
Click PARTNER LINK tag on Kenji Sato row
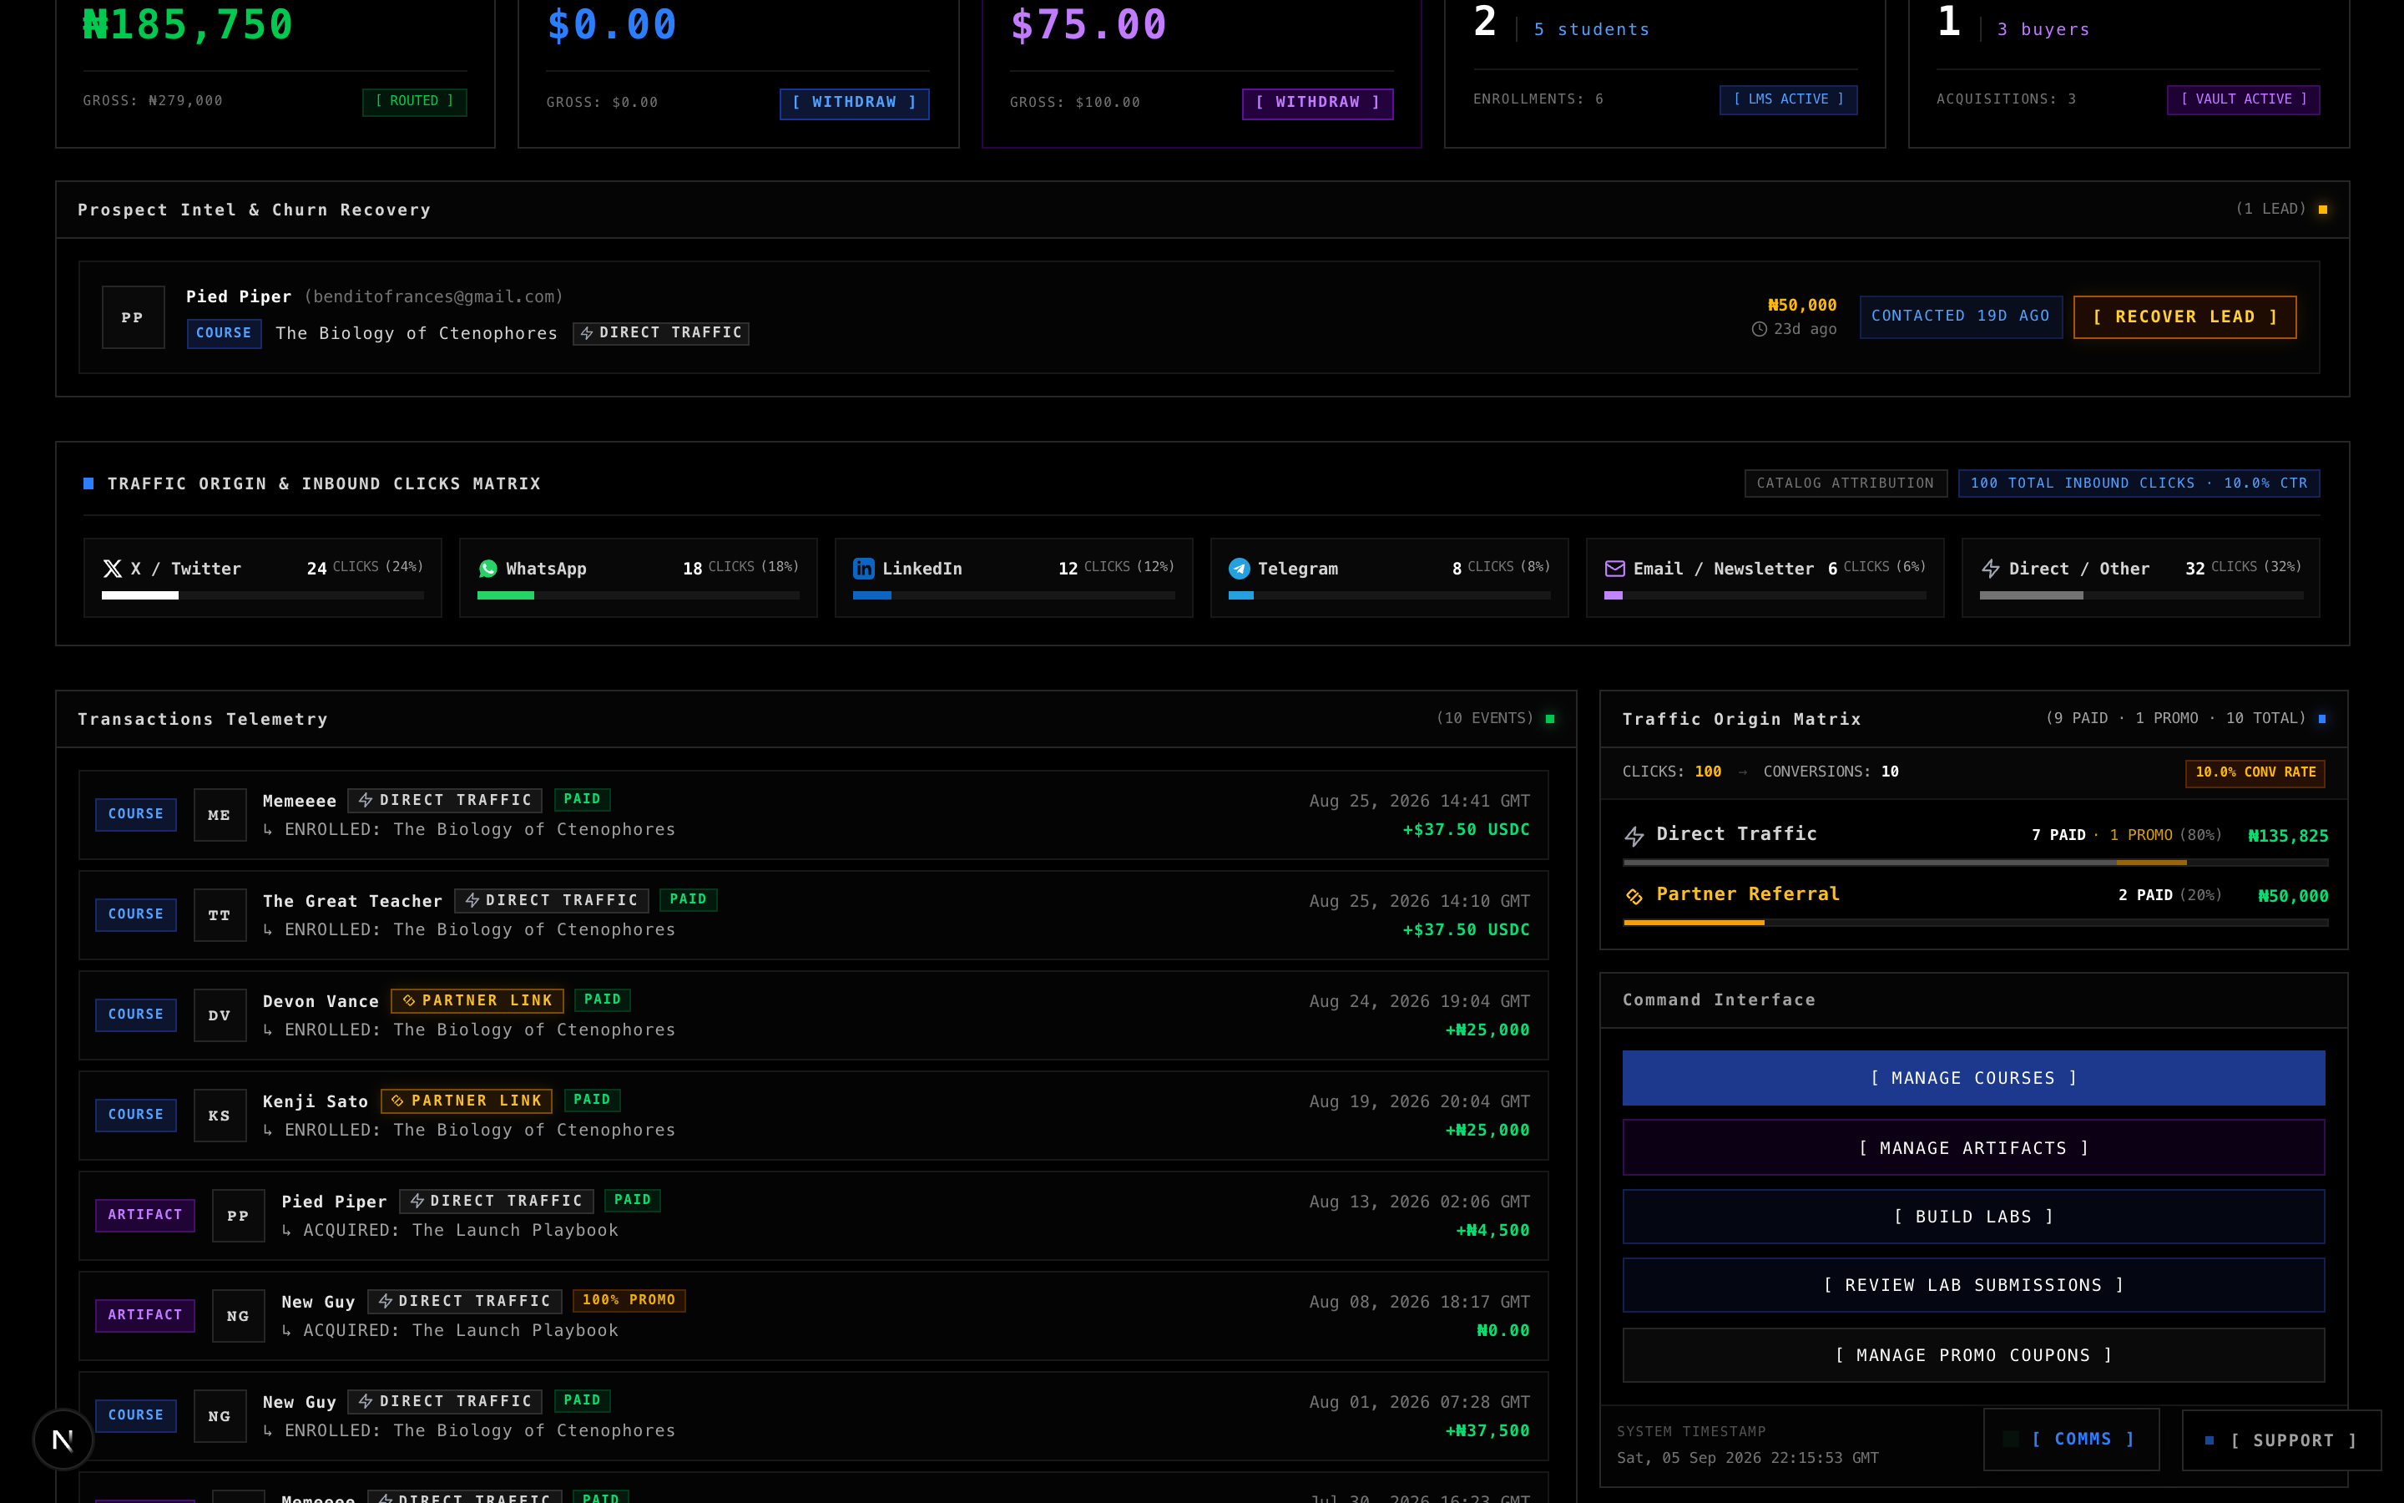point(466,1101)
